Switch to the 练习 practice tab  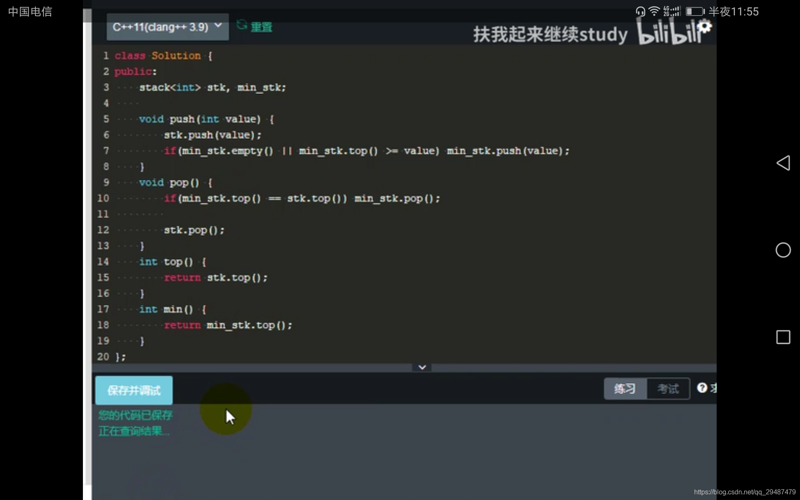tap(625, 389)
